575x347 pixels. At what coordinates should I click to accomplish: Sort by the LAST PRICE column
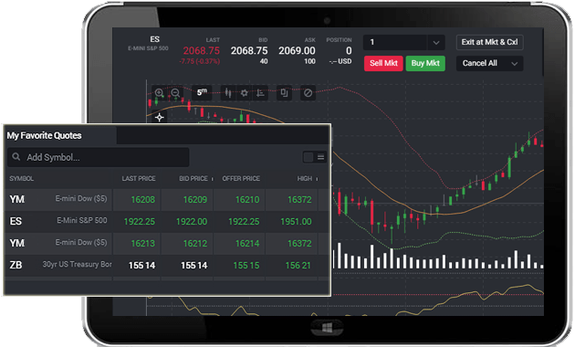pos(139,179)
